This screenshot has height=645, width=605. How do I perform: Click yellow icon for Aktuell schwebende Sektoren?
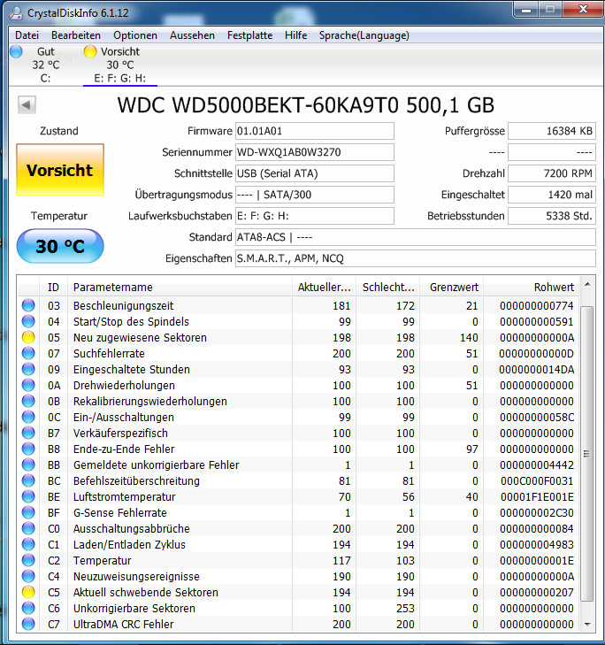coord(28,592)
